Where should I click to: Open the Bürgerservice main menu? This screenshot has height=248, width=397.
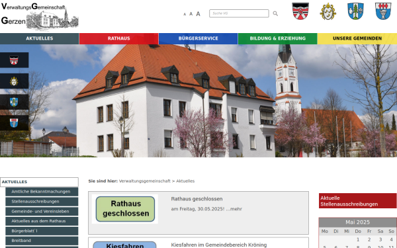click(x=198, y=38)
